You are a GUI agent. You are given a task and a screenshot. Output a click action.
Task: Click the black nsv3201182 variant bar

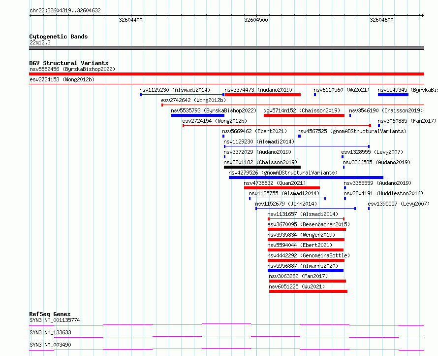pyautogui.click(x=262, y=167)
